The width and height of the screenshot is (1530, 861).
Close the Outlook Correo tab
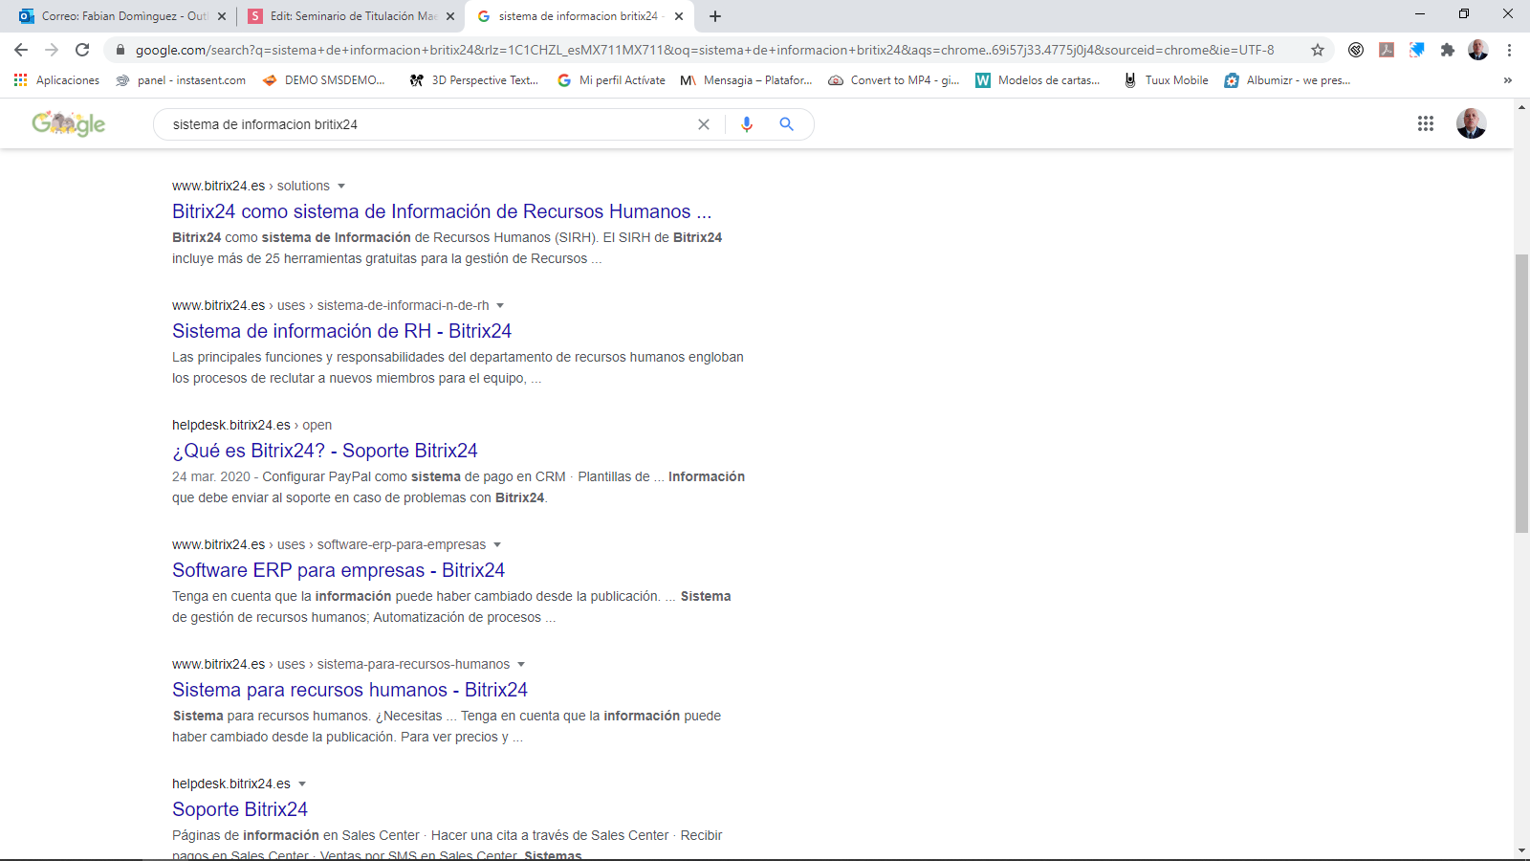pos(222,16)
